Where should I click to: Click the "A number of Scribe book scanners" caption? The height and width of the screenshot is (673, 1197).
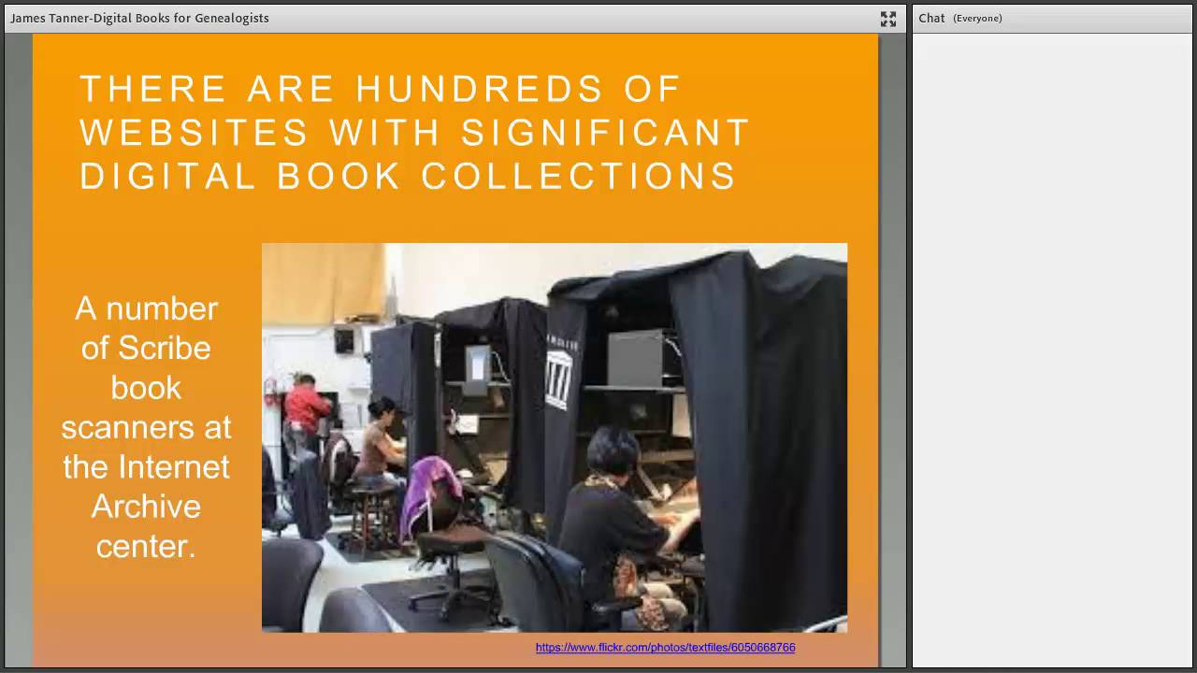(x=146, y=426)
